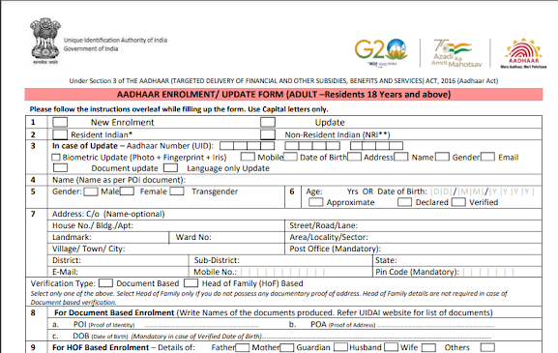Choose the Female gender checkbox
Screen dimensions: 558x353
tap(127, 191)
